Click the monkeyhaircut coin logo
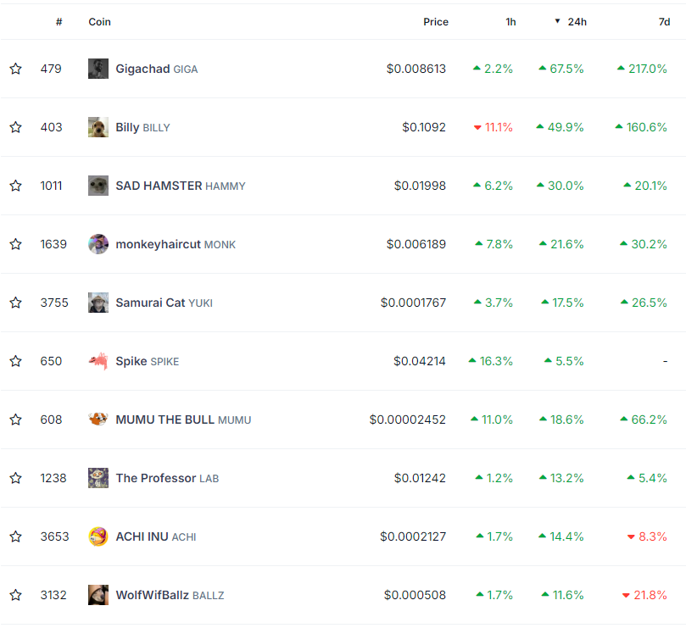The width and height of the screenshot is (686, 628). pyautogui.click(x=98, y=244)
